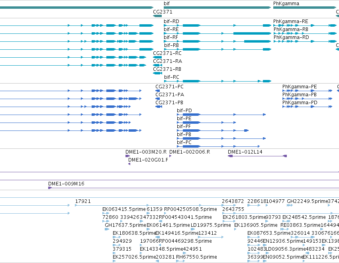
Task: Click clone DME1-012L14 label
Action: (x=245, y=152)
